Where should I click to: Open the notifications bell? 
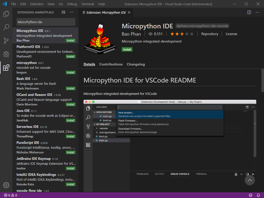pos(259,195)
